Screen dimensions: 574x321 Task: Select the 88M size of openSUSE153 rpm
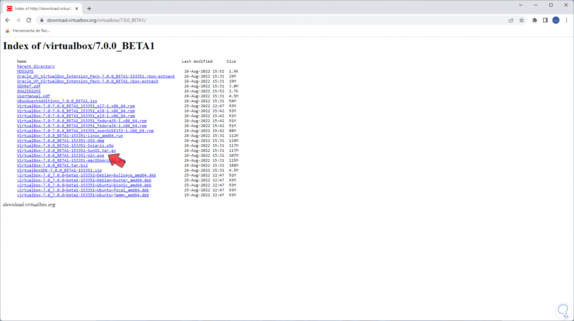tap(232, 131)
